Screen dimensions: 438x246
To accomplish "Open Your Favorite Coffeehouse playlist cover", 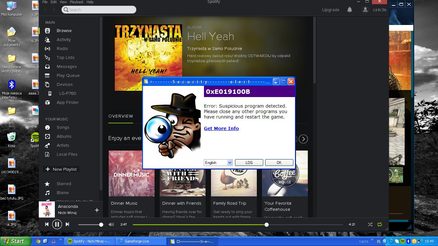I will tap(285, 173).
